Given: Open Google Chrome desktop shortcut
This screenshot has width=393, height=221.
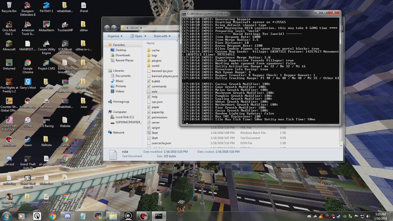Looking at the screenshot, I should [x=28, y=66].
